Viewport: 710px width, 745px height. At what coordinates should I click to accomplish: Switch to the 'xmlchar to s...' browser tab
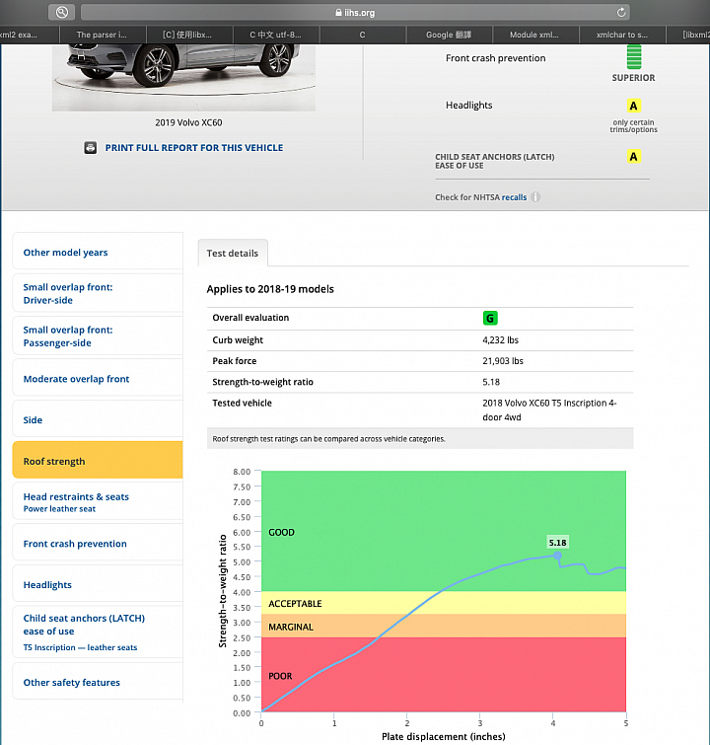click(x=622, y=35)
